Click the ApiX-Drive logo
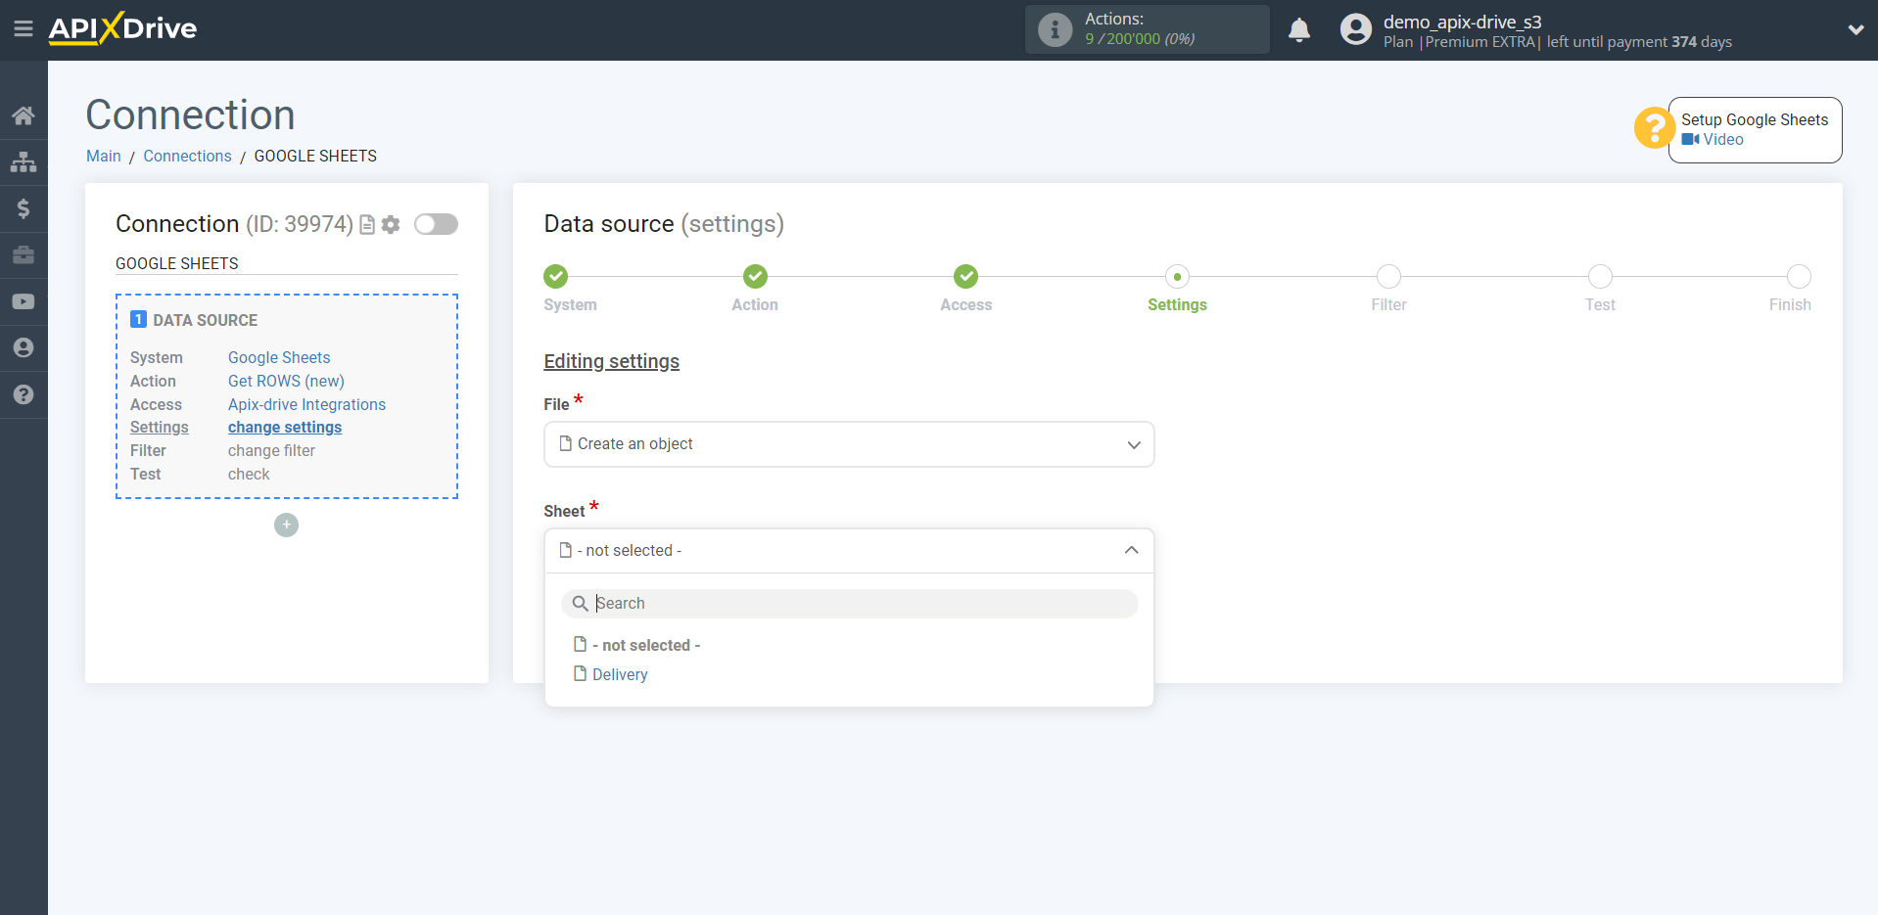The image size is (1878, 915). 122,28
